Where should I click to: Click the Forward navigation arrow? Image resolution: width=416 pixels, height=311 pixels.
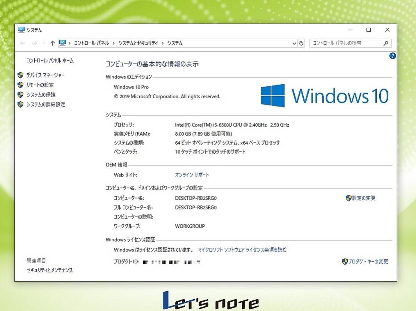coord(34,43)
